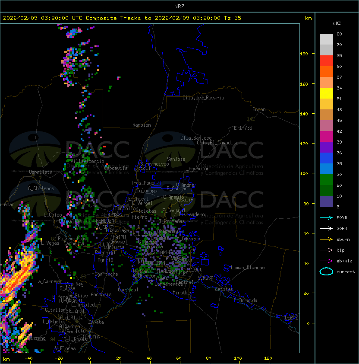The image size is (359, 364).
Task: Pick the light orange 54-57 dBZ swatch
Action: [x=326, y=83]
